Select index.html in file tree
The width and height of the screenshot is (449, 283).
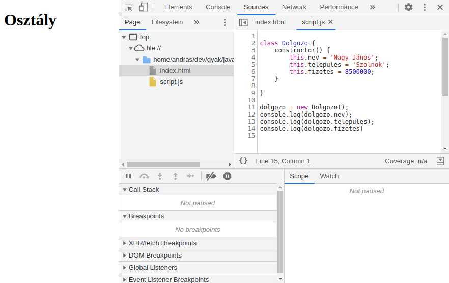[176, 71]
